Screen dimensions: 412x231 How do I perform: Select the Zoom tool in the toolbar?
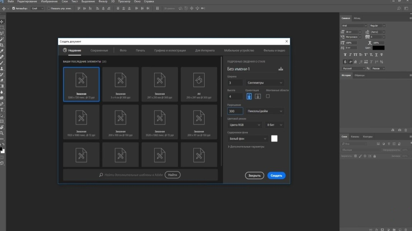(x=2, y=133)
